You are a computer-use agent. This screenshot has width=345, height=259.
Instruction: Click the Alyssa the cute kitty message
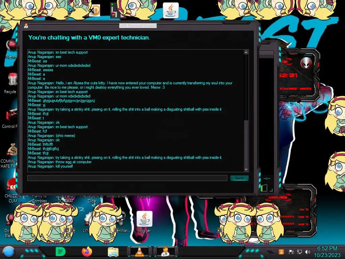coord(130,85)
